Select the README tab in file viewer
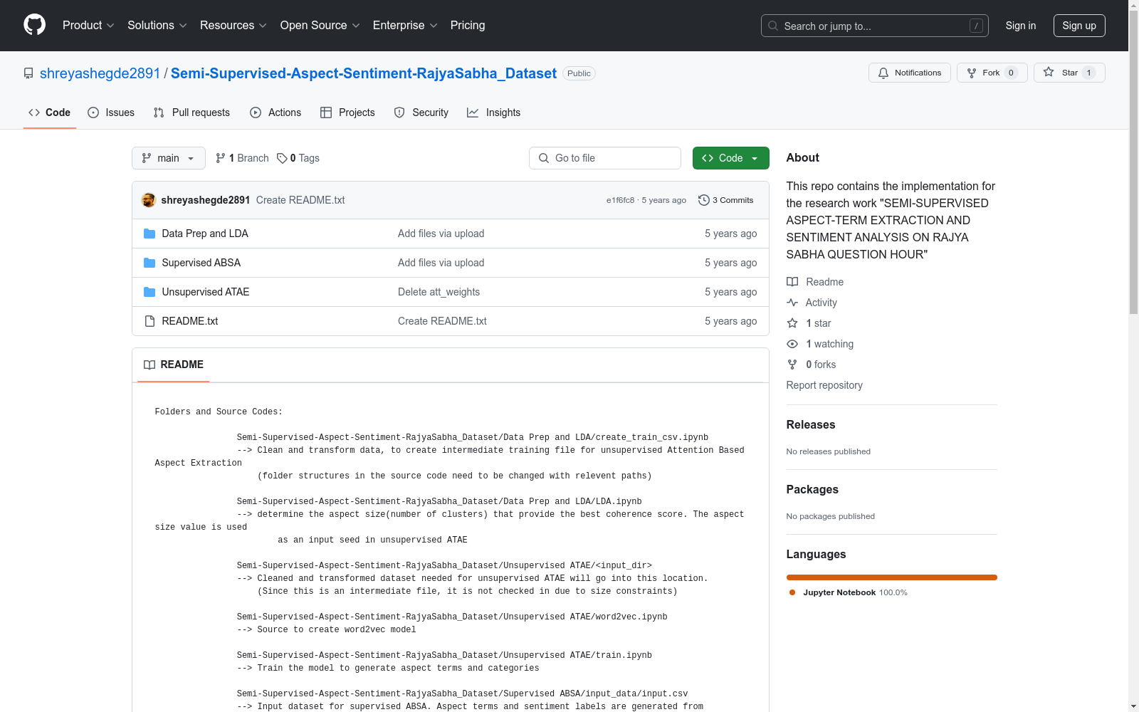This screenshot has width=1139, height=712. tap(174, 365)
